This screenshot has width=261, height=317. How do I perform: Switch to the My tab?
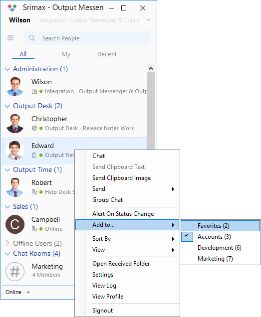coord(66,54)
